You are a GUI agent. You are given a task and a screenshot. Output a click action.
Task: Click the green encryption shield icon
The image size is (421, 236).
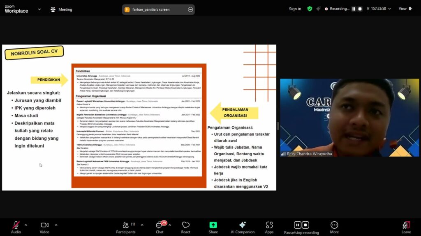pyautogui.click(x=310, y=9)
